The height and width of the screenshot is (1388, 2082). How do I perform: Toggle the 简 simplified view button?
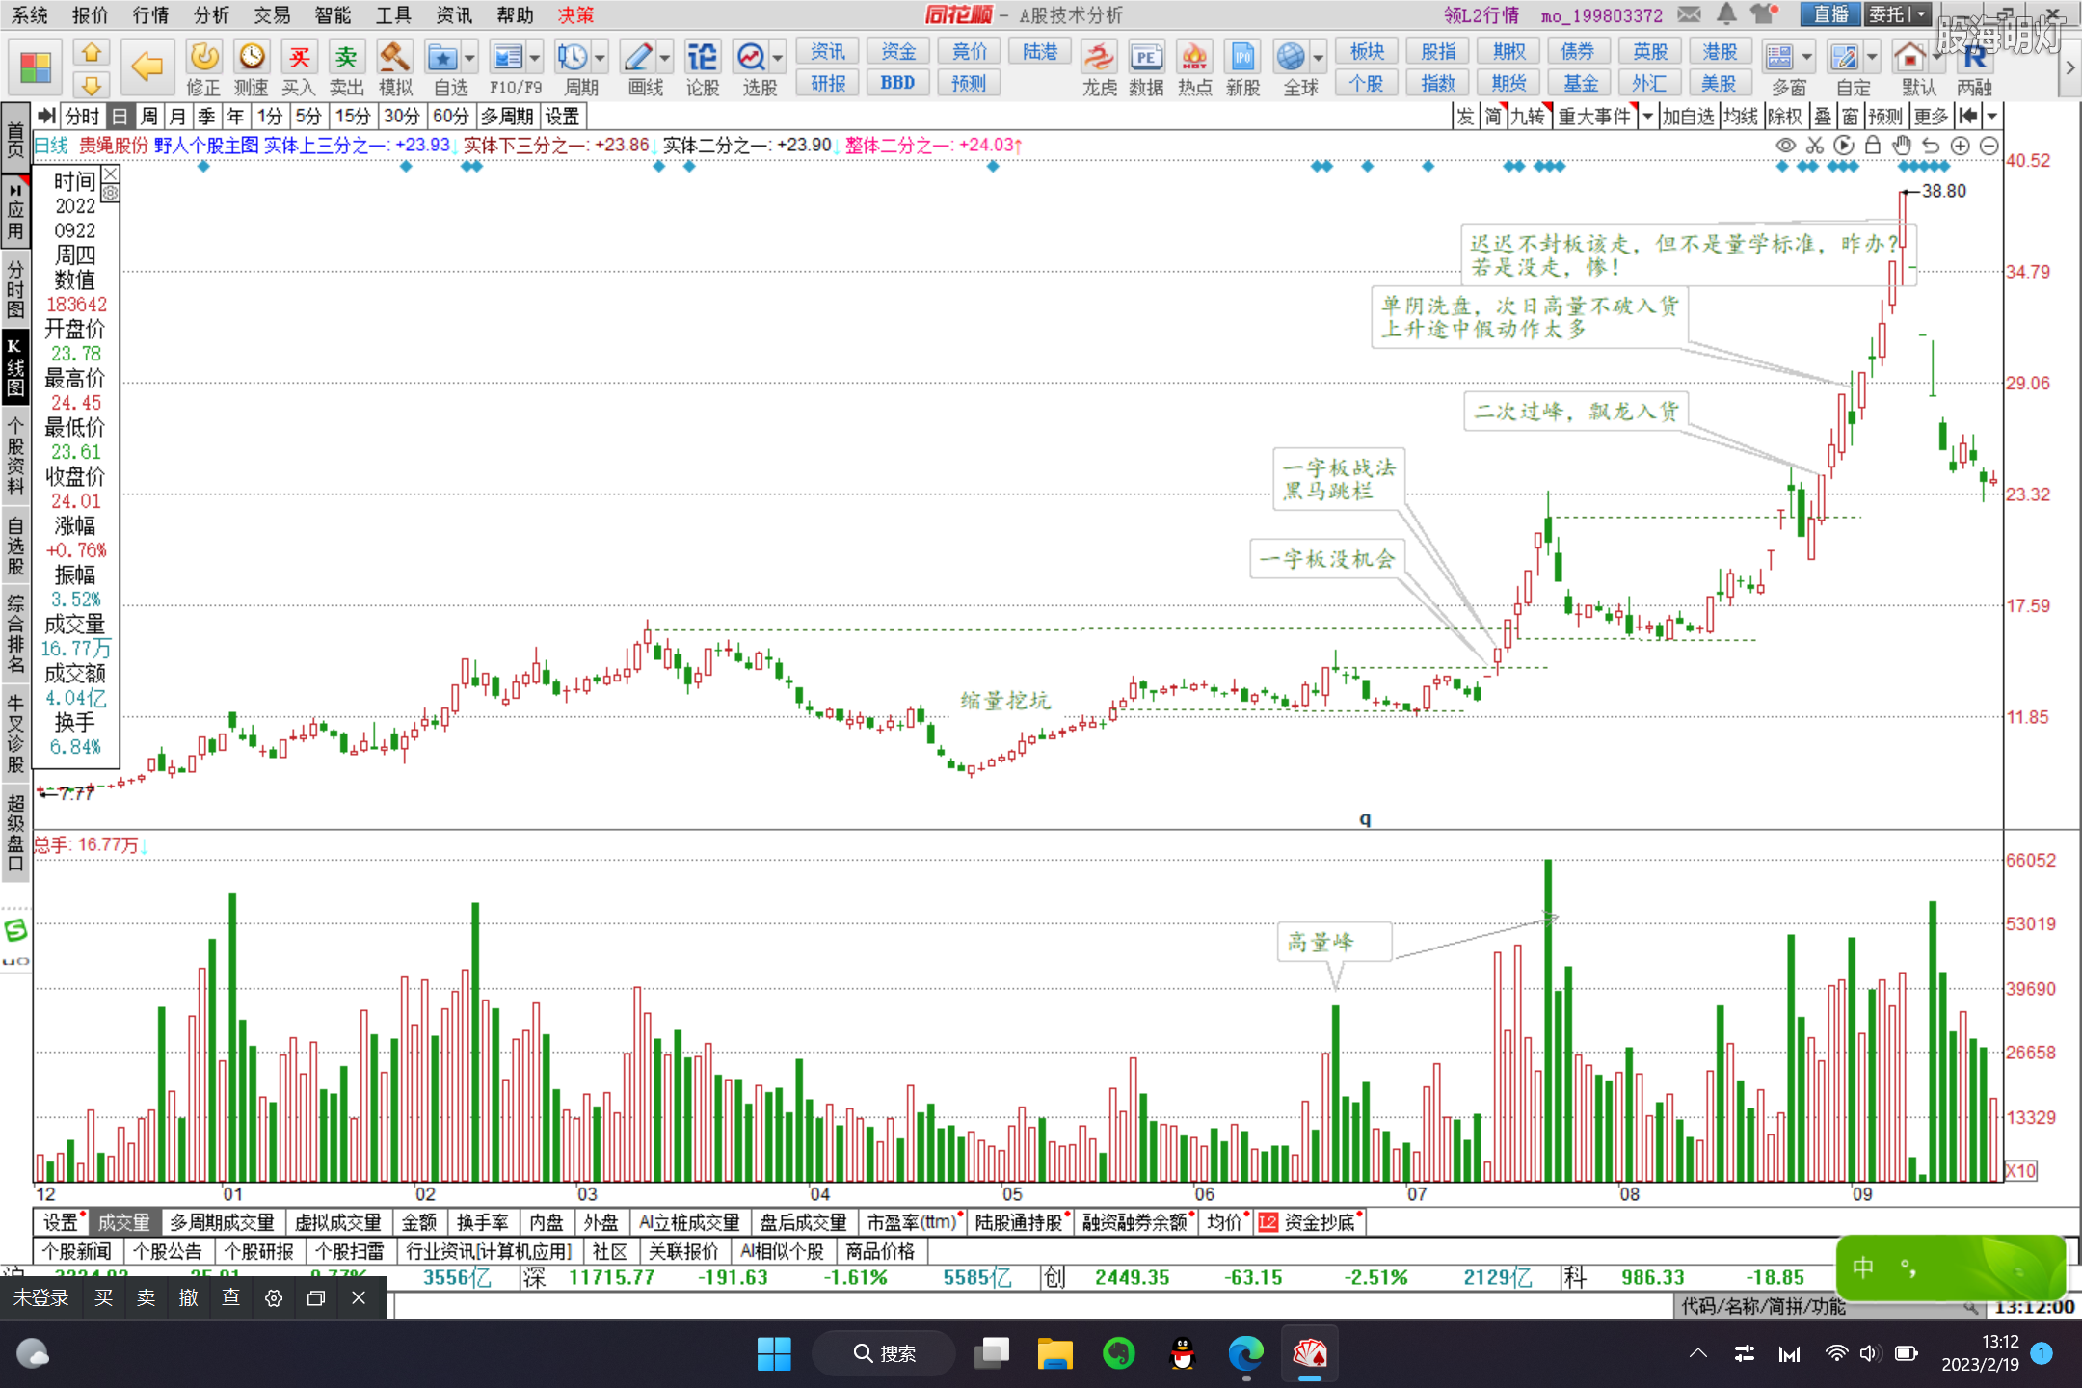[x=1493, y=117]
